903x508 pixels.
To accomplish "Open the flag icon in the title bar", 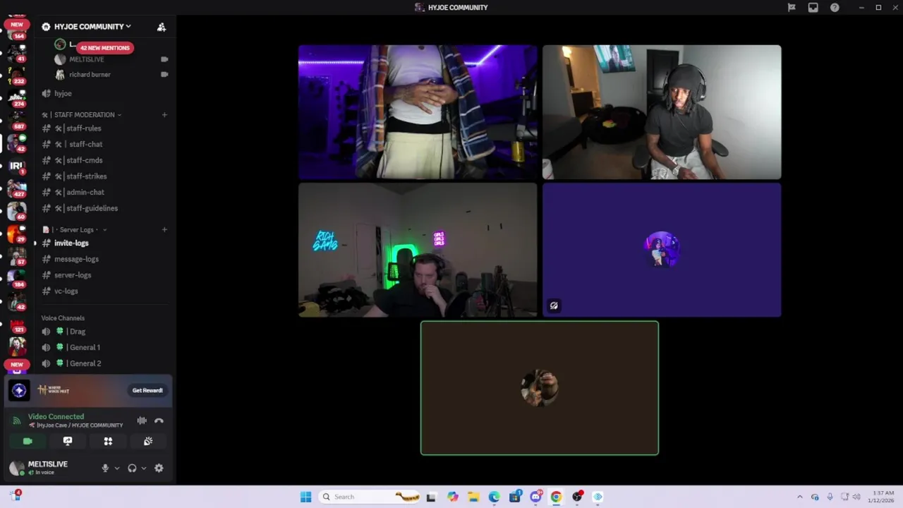I will point(792,8).
